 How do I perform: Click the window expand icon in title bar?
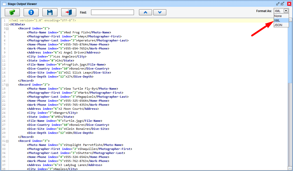coord(283,4)
